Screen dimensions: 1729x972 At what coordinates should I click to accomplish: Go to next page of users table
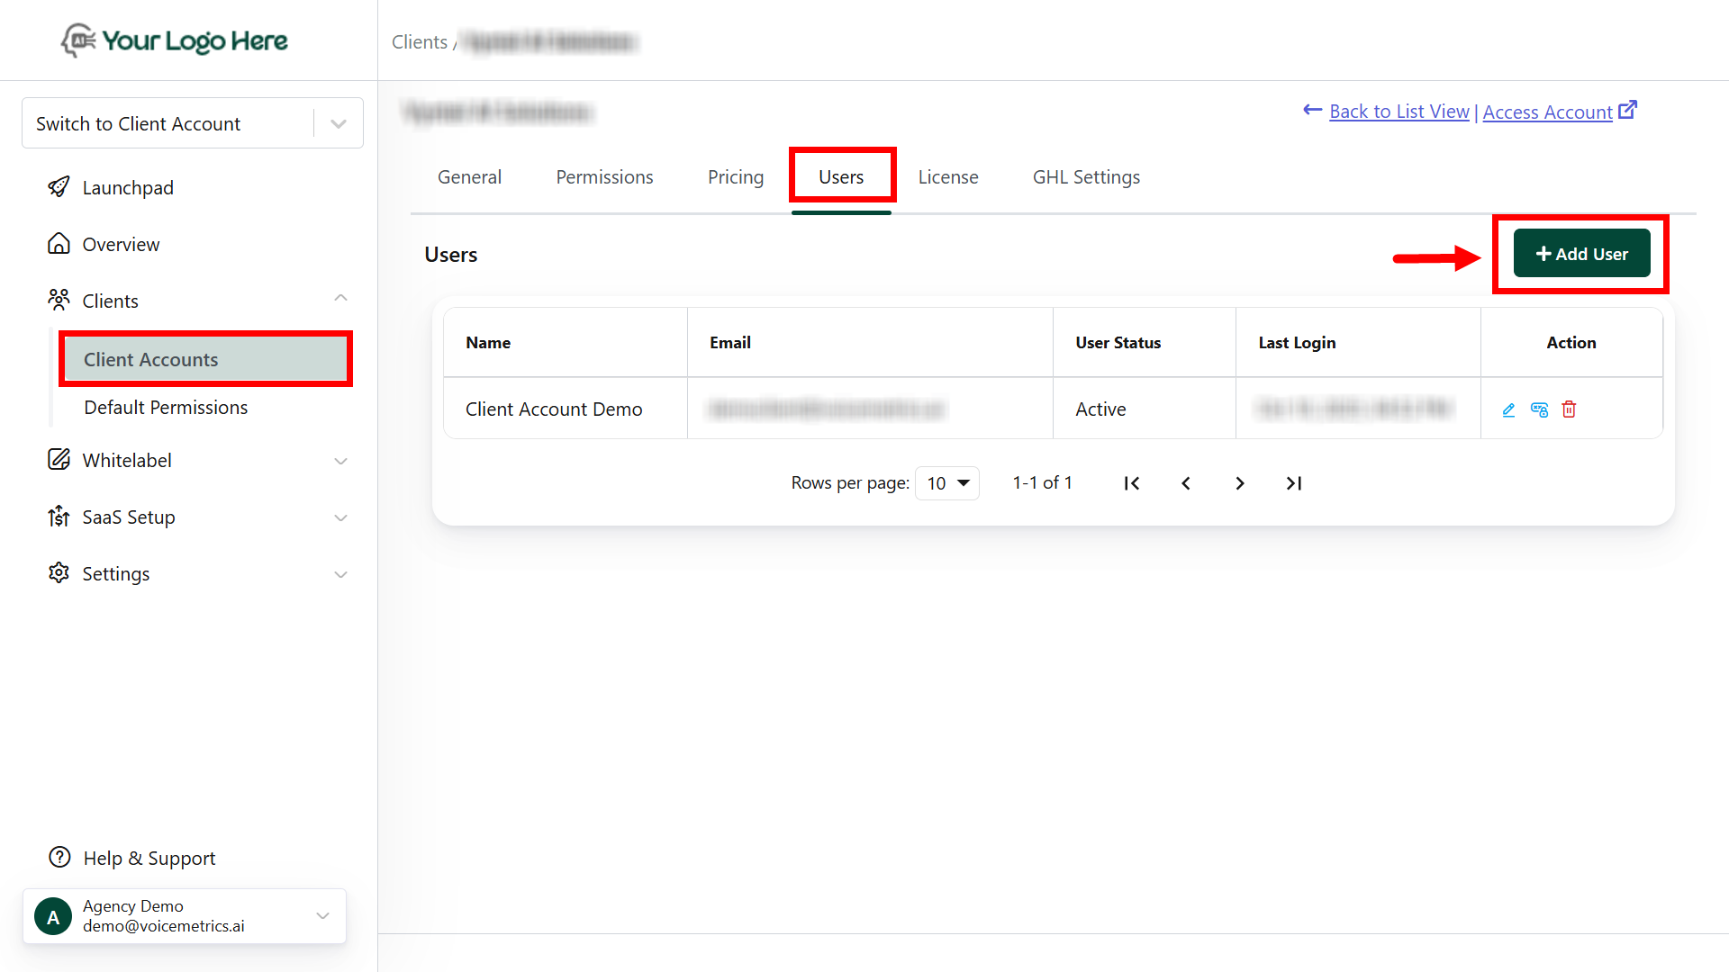click(1240, 483)
